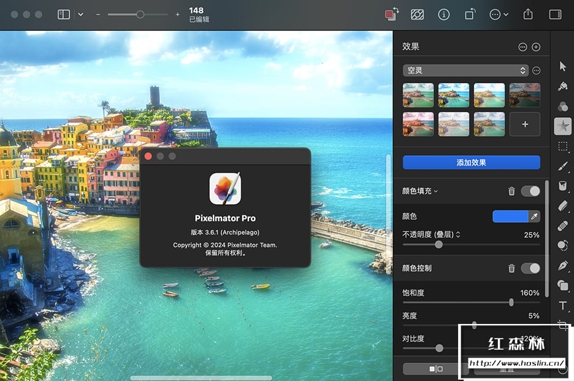Select the Pen tool

point(562,265)
